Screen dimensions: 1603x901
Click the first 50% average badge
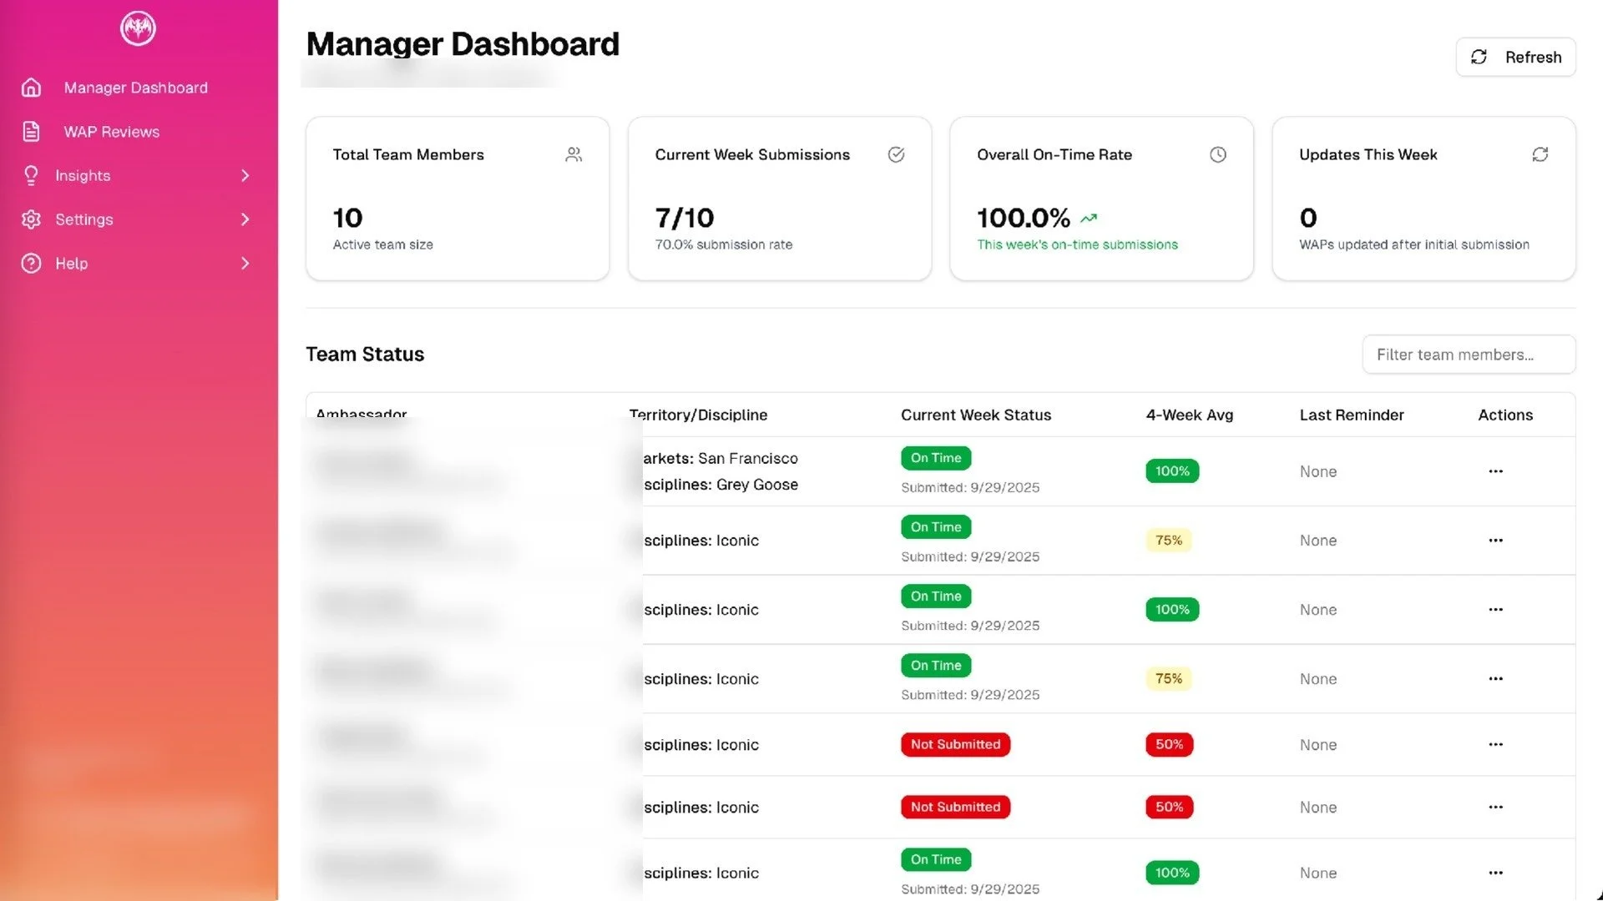(1169, 744)
